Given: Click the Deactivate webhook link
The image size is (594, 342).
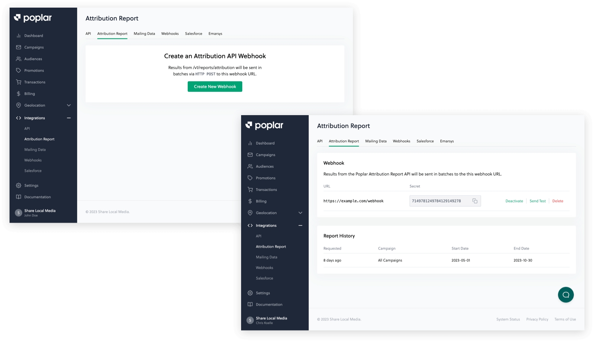Looking at the screenshot, I should pos(514,201).
